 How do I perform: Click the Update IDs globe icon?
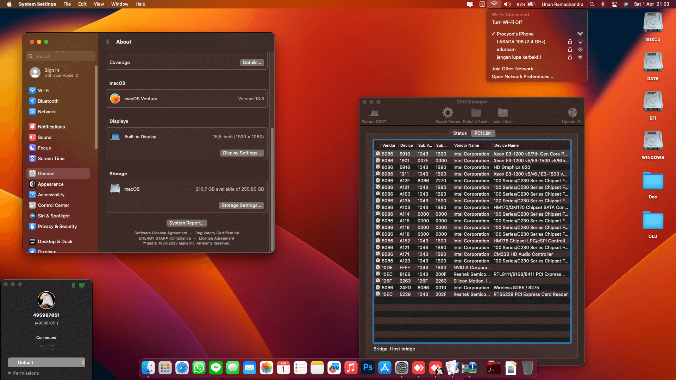click(x=572, y=113)
